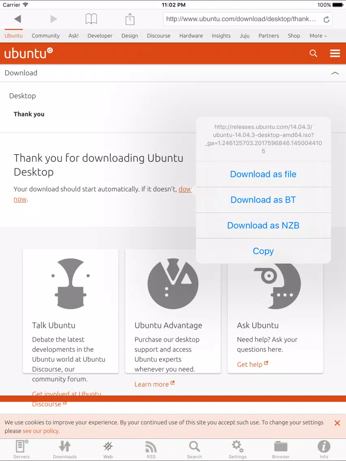Tap the releases.ubuntu.com URL text in popup
346x461 pixels.
tap(263, 139)
